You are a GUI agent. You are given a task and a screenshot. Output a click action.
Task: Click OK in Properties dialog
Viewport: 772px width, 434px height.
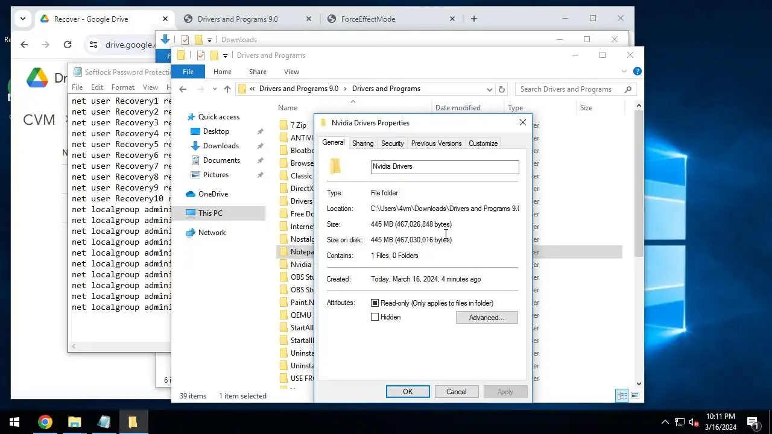[408, 392]
